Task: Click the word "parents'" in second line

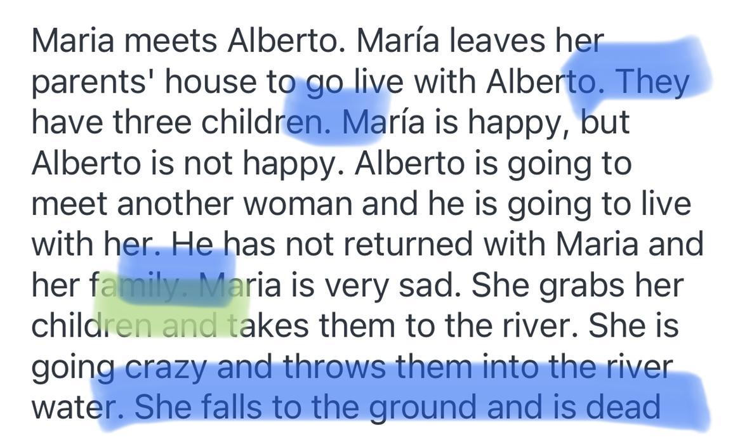Action: (93, 82)
